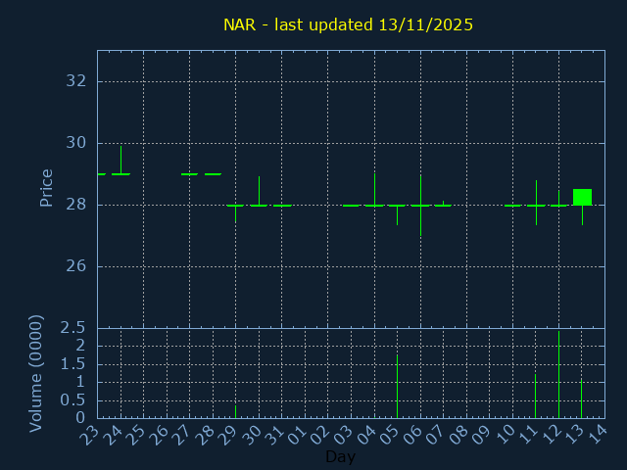Click the price tick label 32
627x470 pixels.
coord(75,81)
